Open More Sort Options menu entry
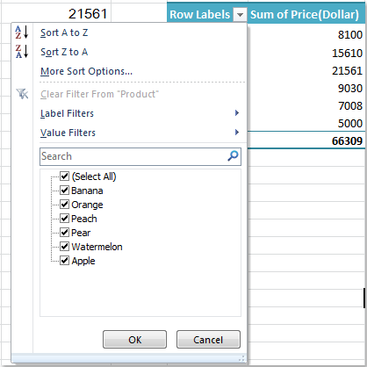The height and width of the screenshot is (367, 367). coord(86,71)
